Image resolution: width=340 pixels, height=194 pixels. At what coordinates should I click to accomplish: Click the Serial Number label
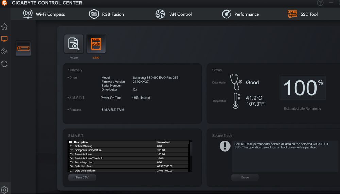(x=111, y=86)
